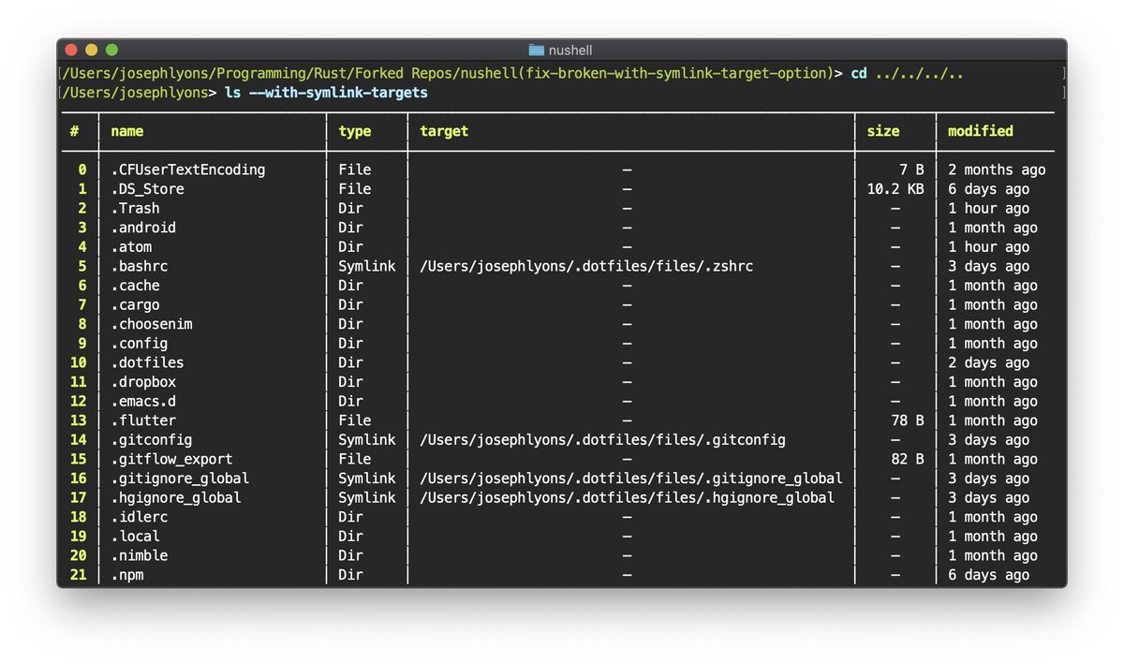Click '1 hour ago' for .Trash
Viewport: 1124px width, 663px height.
pos(988,208)
